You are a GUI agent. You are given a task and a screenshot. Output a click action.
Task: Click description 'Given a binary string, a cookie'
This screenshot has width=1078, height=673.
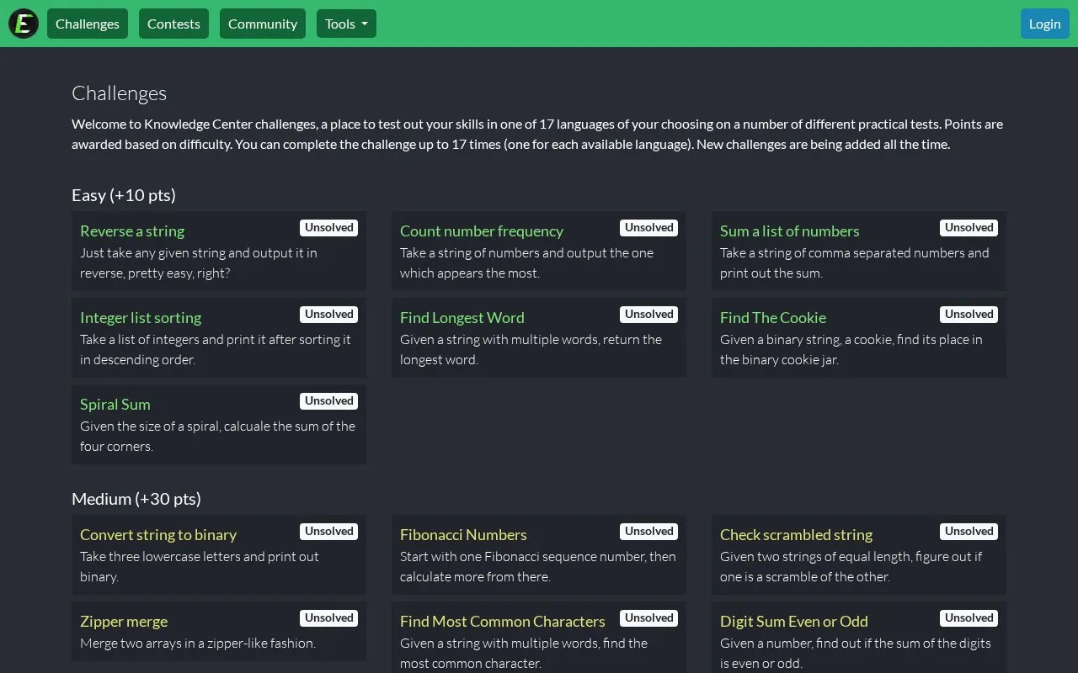(851, 349)
